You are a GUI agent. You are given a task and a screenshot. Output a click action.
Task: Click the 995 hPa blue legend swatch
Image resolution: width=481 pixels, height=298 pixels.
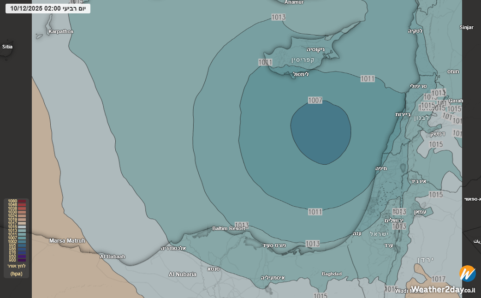pos(22,245)
